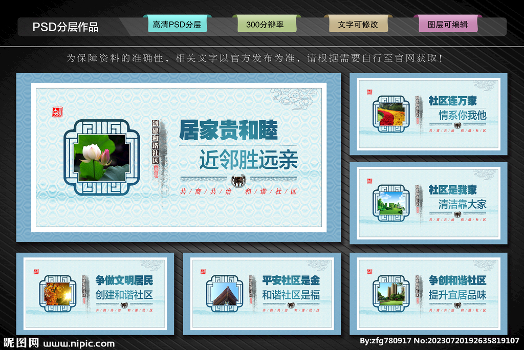
Task: Click the red seal in 社区连万家 card
Action: pyautogui.click(x=369, y=92)
